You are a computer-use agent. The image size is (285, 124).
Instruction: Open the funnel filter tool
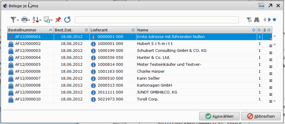pos(13,20)
